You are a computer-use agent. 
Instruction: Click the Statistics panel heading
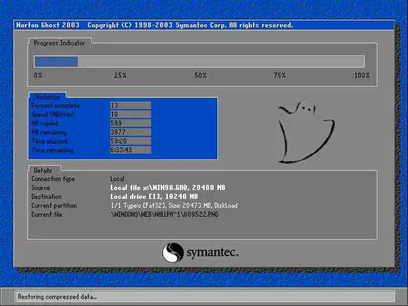[x=48, y=97]
